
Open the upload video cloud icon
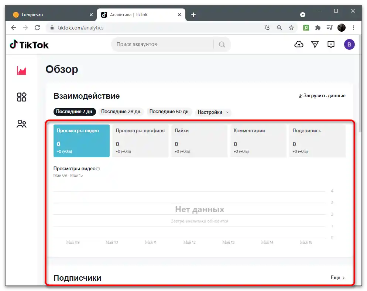tap(299, 44)
